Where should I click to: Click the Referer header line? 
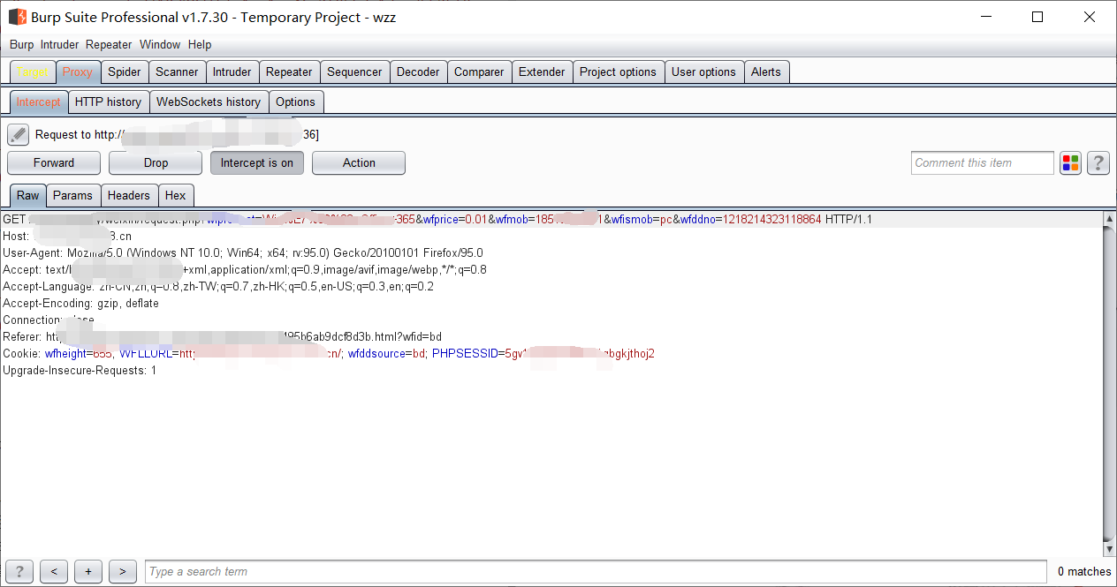[x=222, y=336]
